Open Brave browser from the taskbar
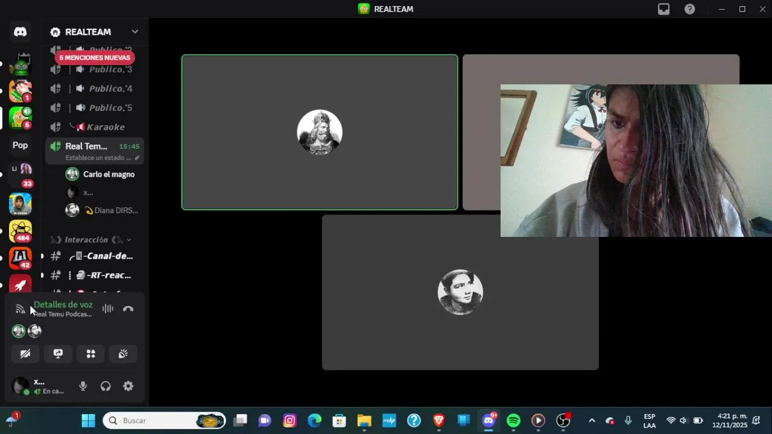 click(438, 421)
